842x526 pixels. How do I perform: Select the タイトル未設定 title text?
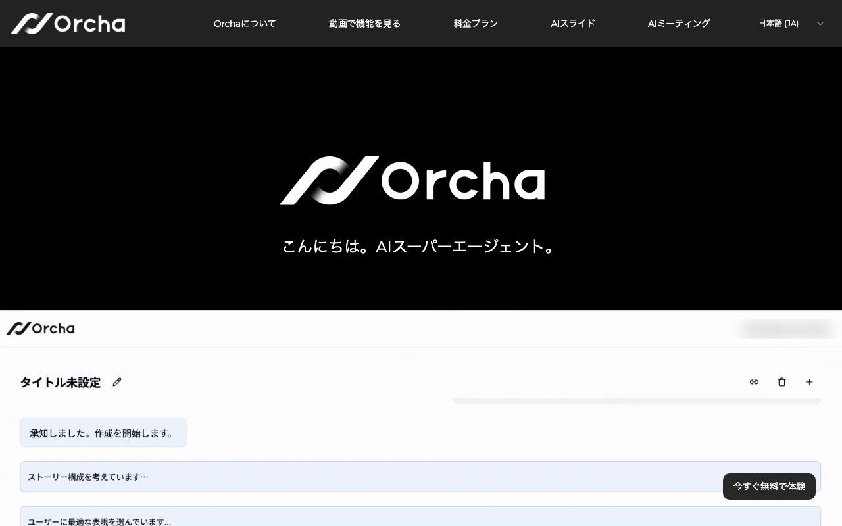61,383
